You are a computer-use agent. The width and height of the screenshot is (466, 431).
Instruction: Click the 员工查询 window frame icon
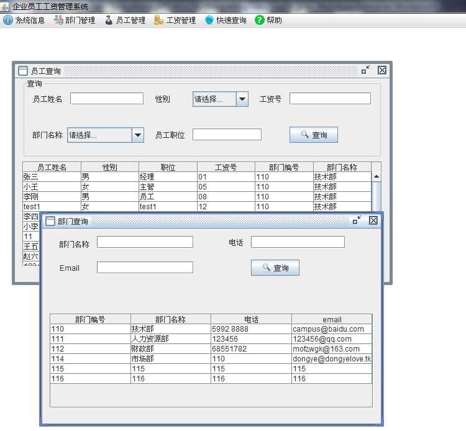pyautogui.click(x=23, y=71)
